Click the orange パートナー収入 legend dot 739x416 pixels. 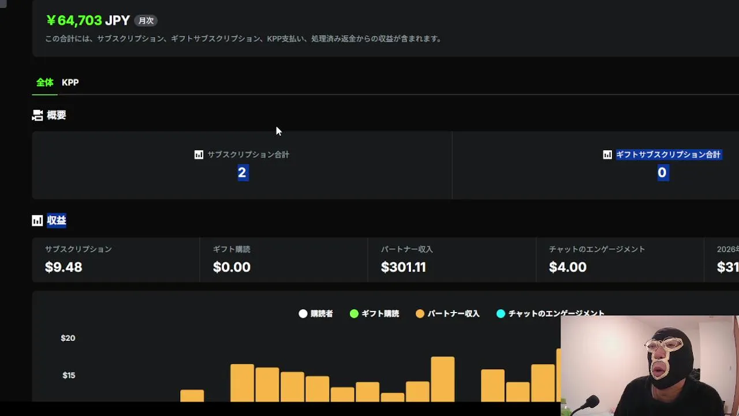420,314
